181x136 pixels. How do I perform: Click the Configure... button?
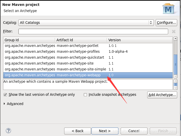coord(166,23)
